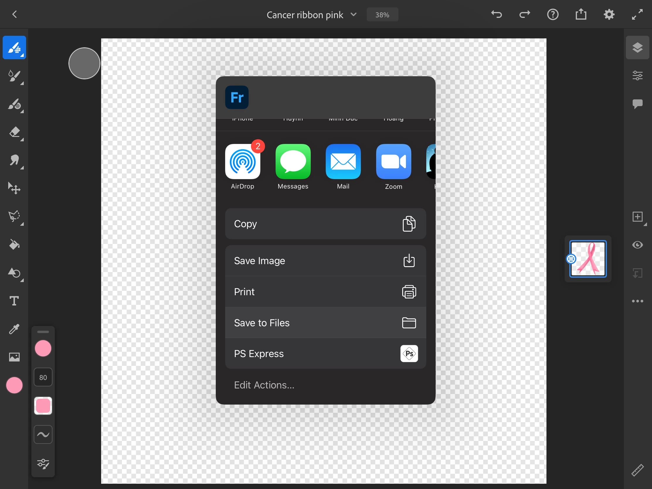Select the Lasso selection tool

(14, 216)
